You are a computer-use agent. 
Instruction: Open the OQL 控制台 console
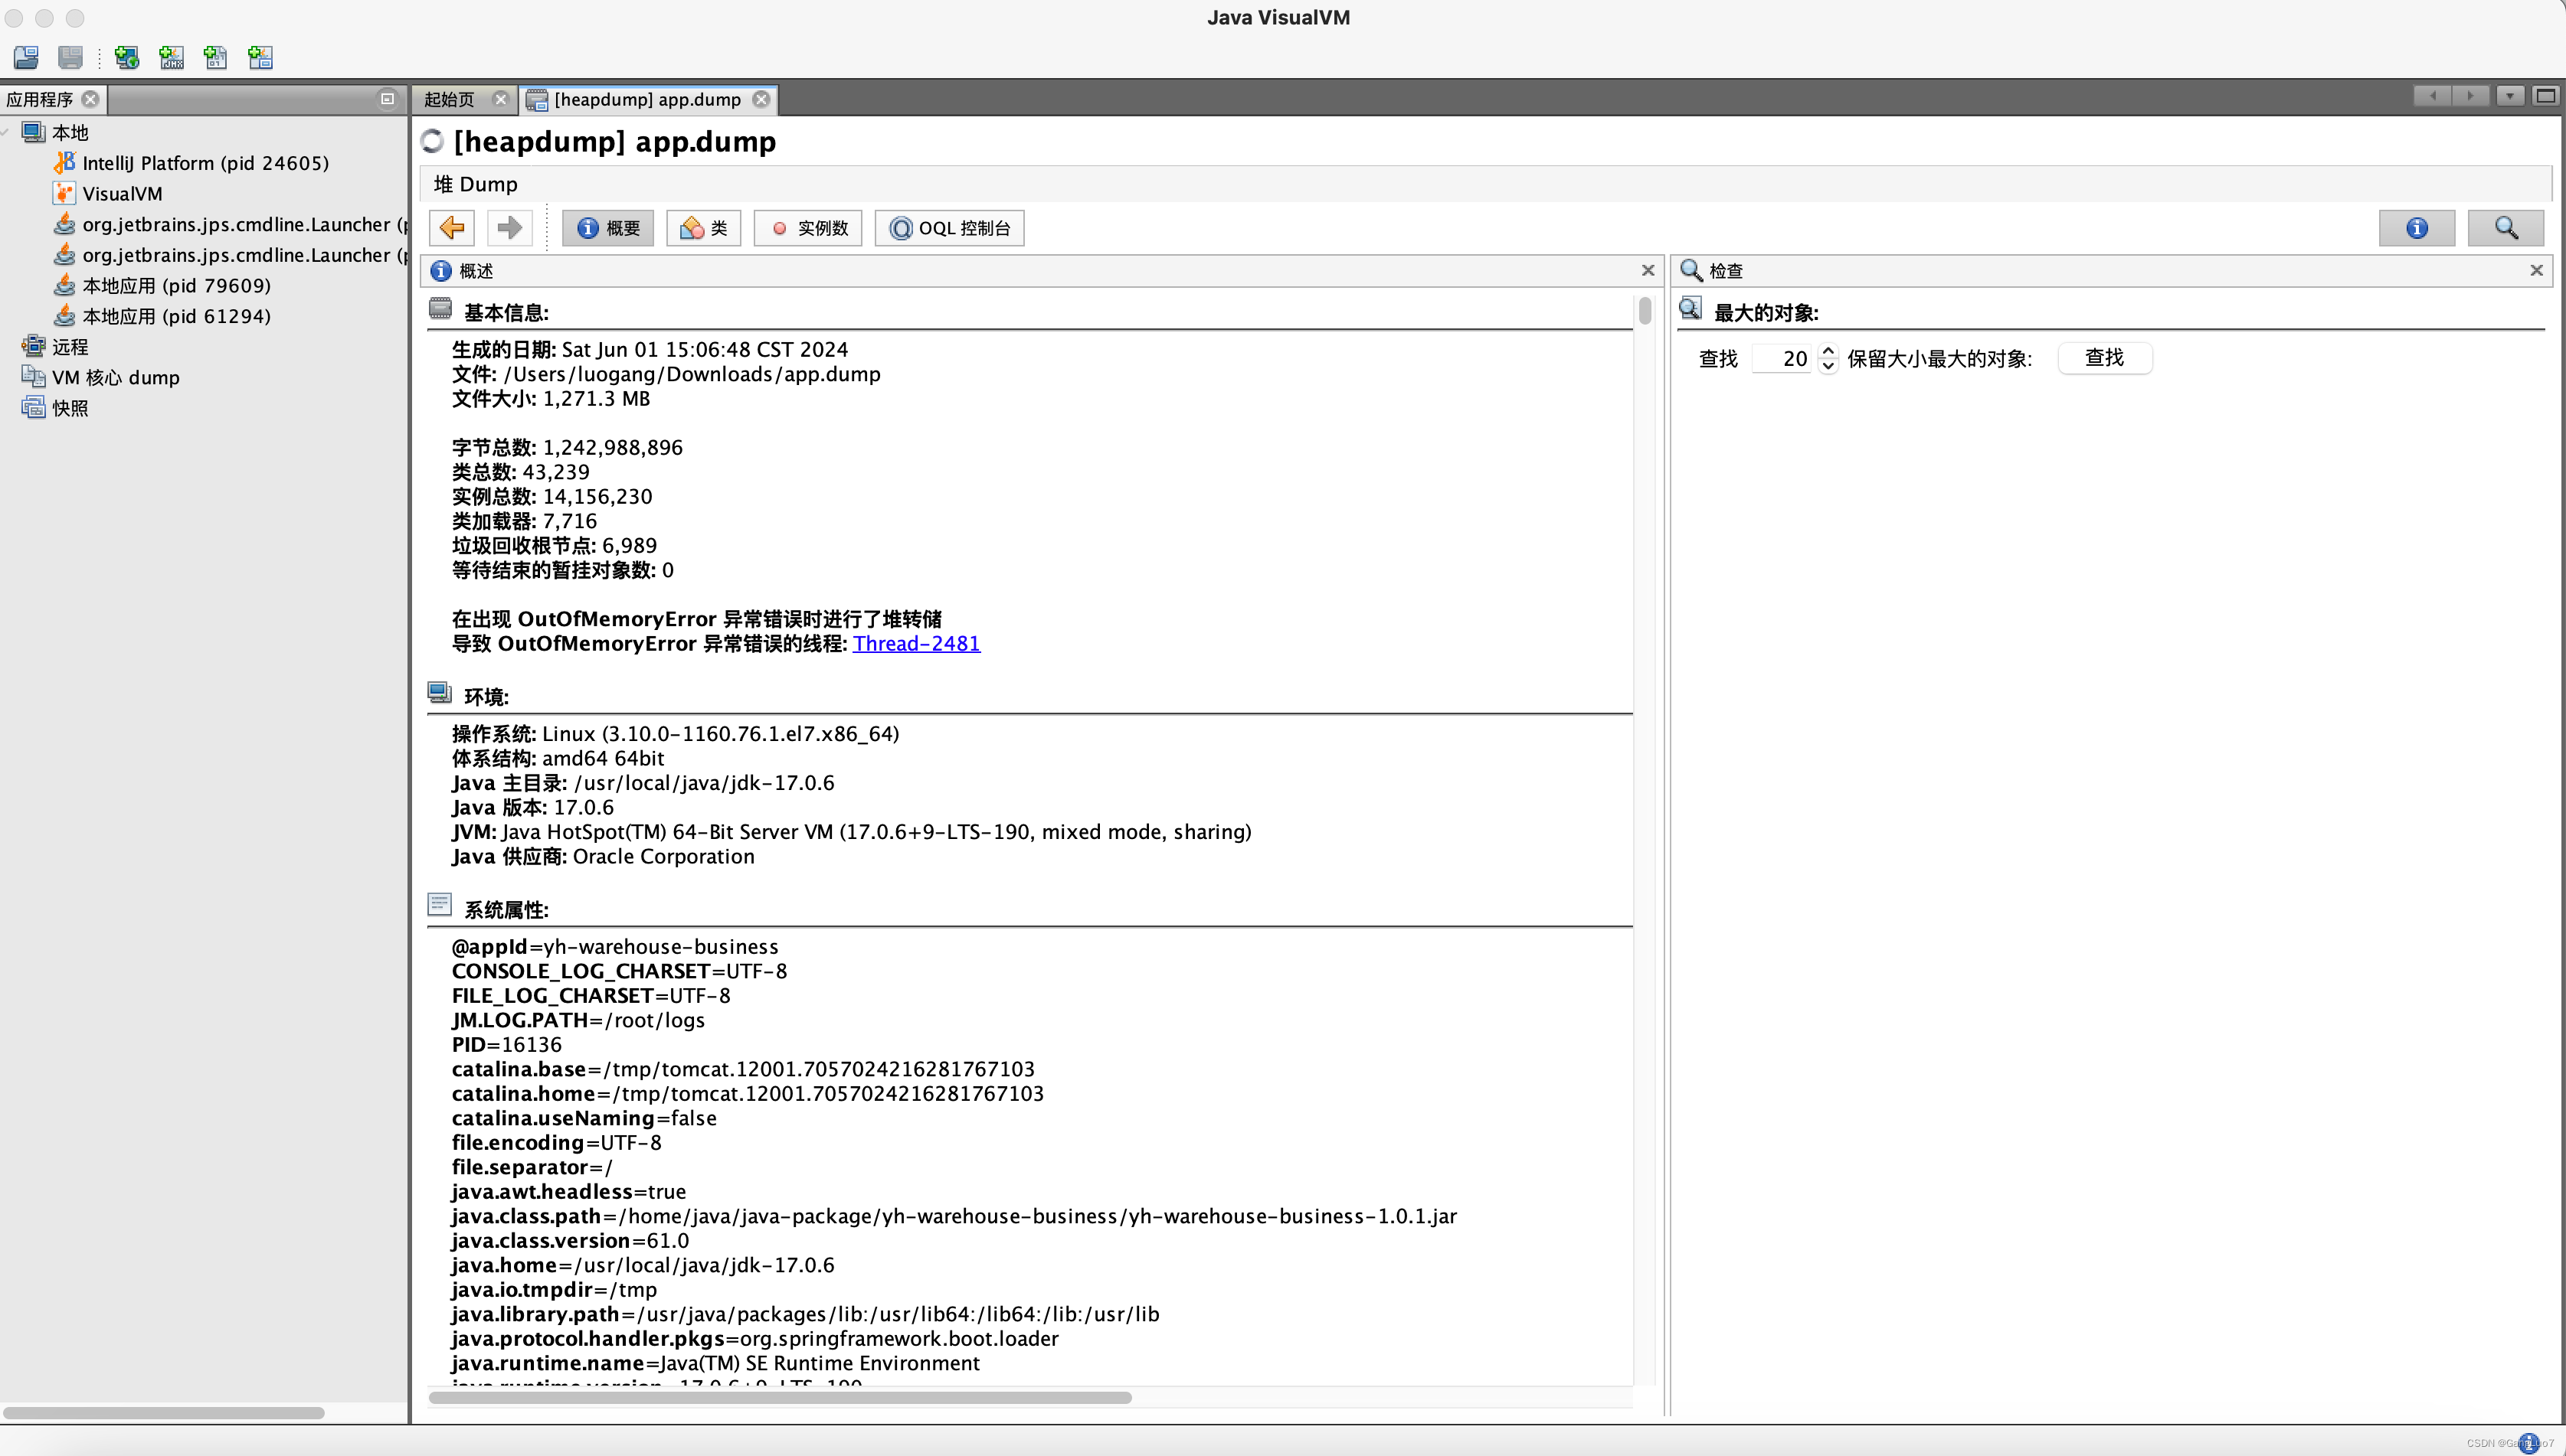(949, 228)
